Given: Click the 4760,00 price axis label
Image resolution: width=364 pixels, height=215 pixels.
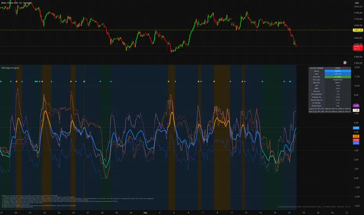Looking at the screenshot, I should tap(358, 13).
